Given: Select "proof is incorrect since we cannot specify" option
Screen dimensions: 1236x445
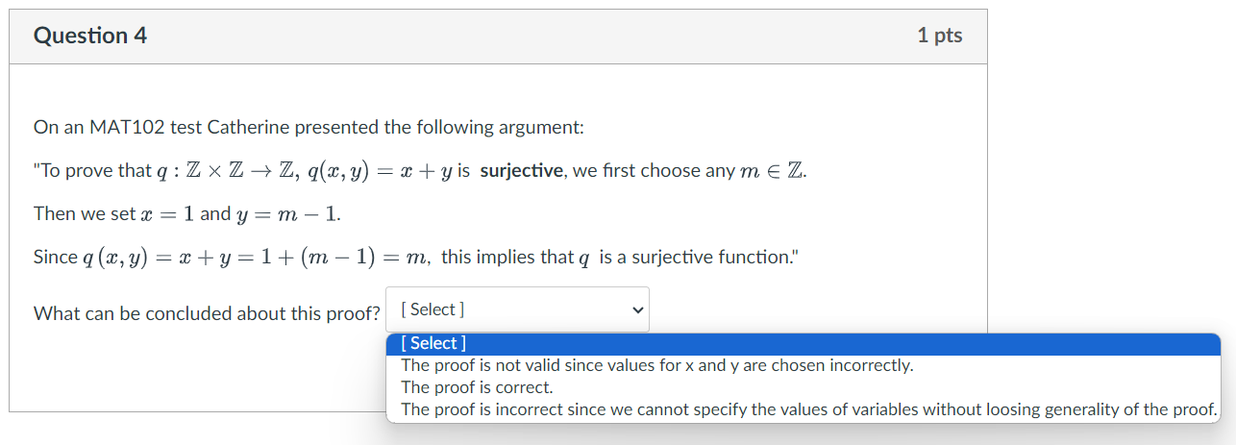Looking at the screenshot, I should coord(808,410).
